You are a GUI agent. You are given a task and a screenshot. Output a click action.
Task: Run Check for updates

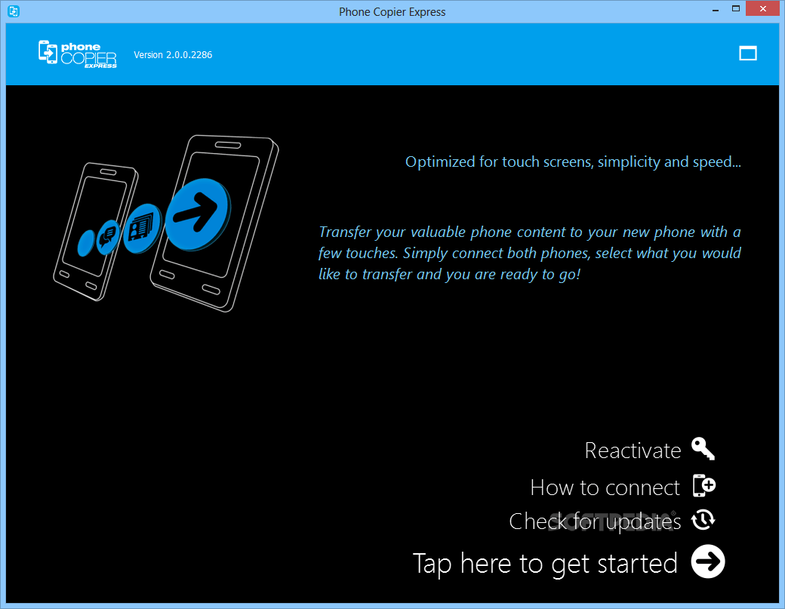pyautogui.click(x=595, y=521)
